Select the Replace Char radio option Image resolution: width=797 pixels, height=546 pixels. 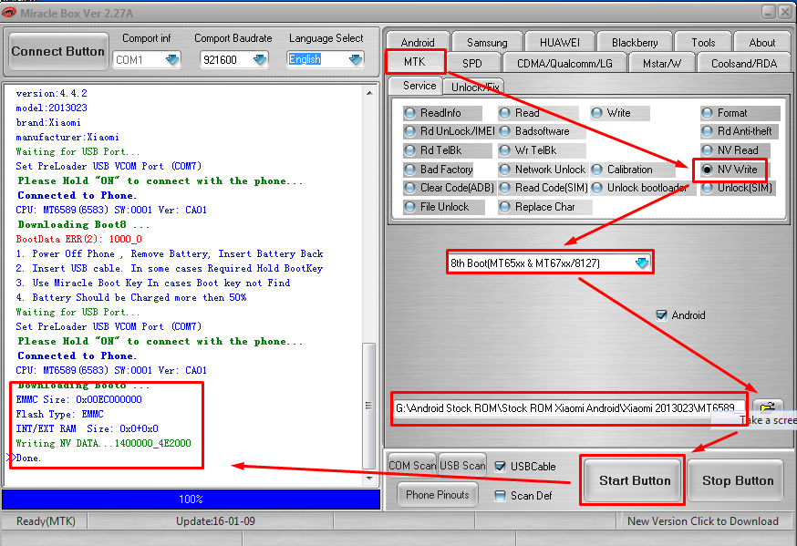click(x=504, y=207)
